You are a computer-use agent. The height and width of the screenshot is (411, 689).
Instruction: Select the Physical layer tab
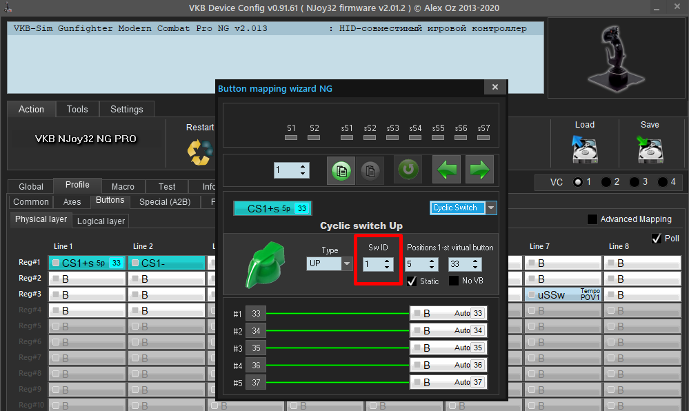click(41, 219)
